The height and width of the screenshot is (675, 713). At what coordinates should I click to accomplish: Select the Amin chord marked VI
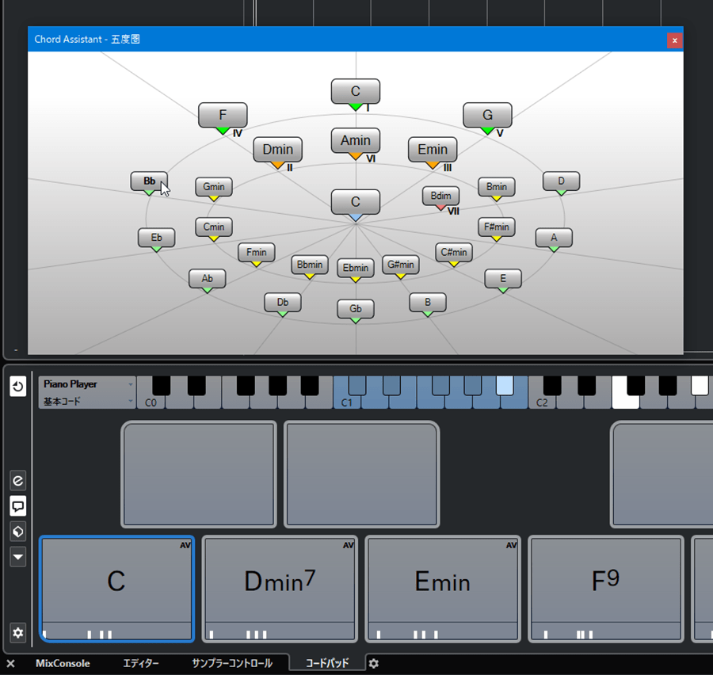356,140
